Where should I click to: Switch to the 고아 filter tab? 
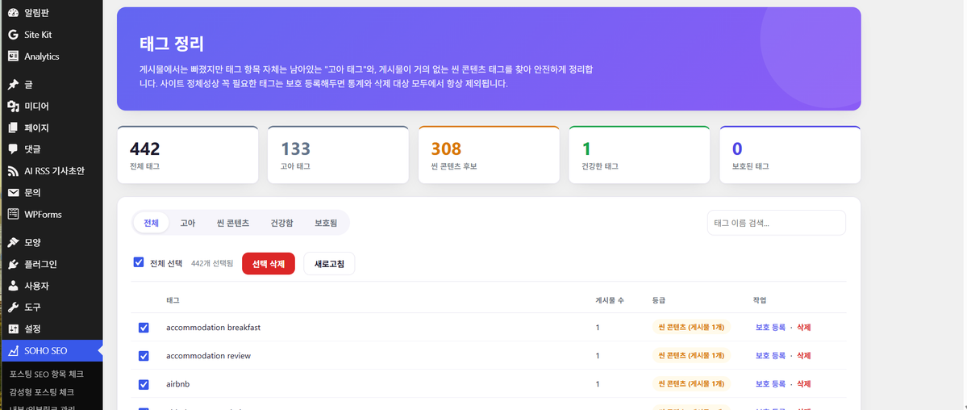187,223
